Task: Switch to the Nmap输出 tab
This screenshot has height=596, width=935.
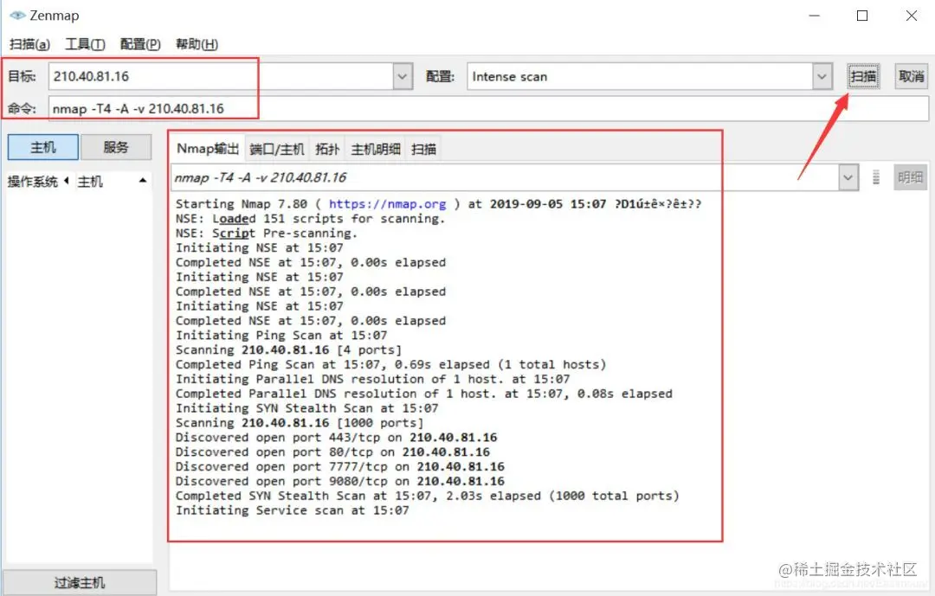Action: click(x=208, y=149)
